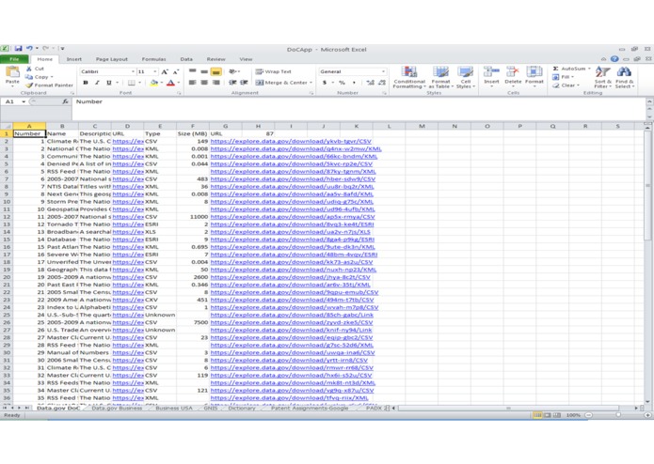The height and width of the screenshot is (464, 654).
Task: Open Conditional Formatting
Action: tap(409, 77)
